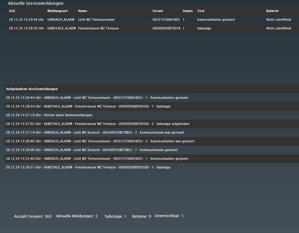
Task: Select the 'Batterie: 0' footer counter
Action: pyautogui.click(x=141, y=216)
